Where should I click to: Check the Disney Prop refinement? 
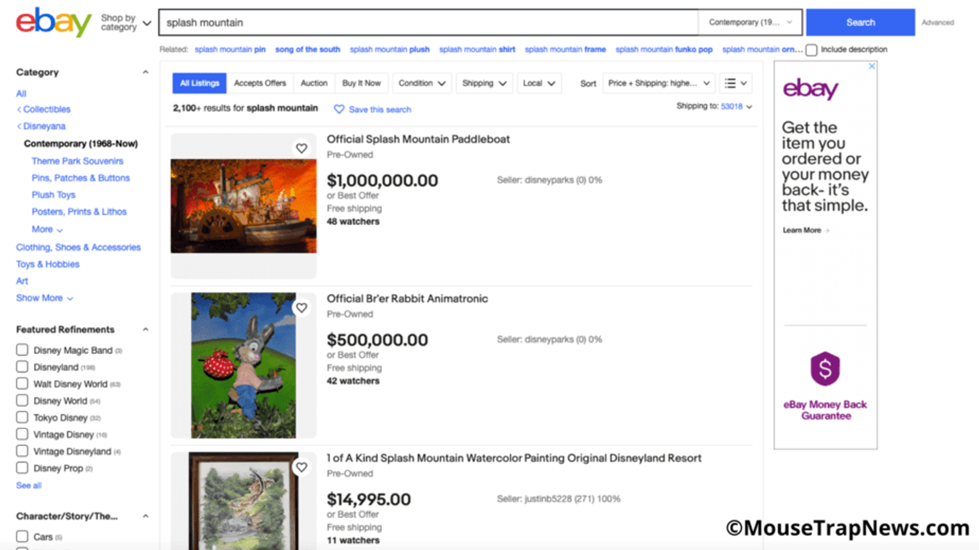tap(22, 468)
